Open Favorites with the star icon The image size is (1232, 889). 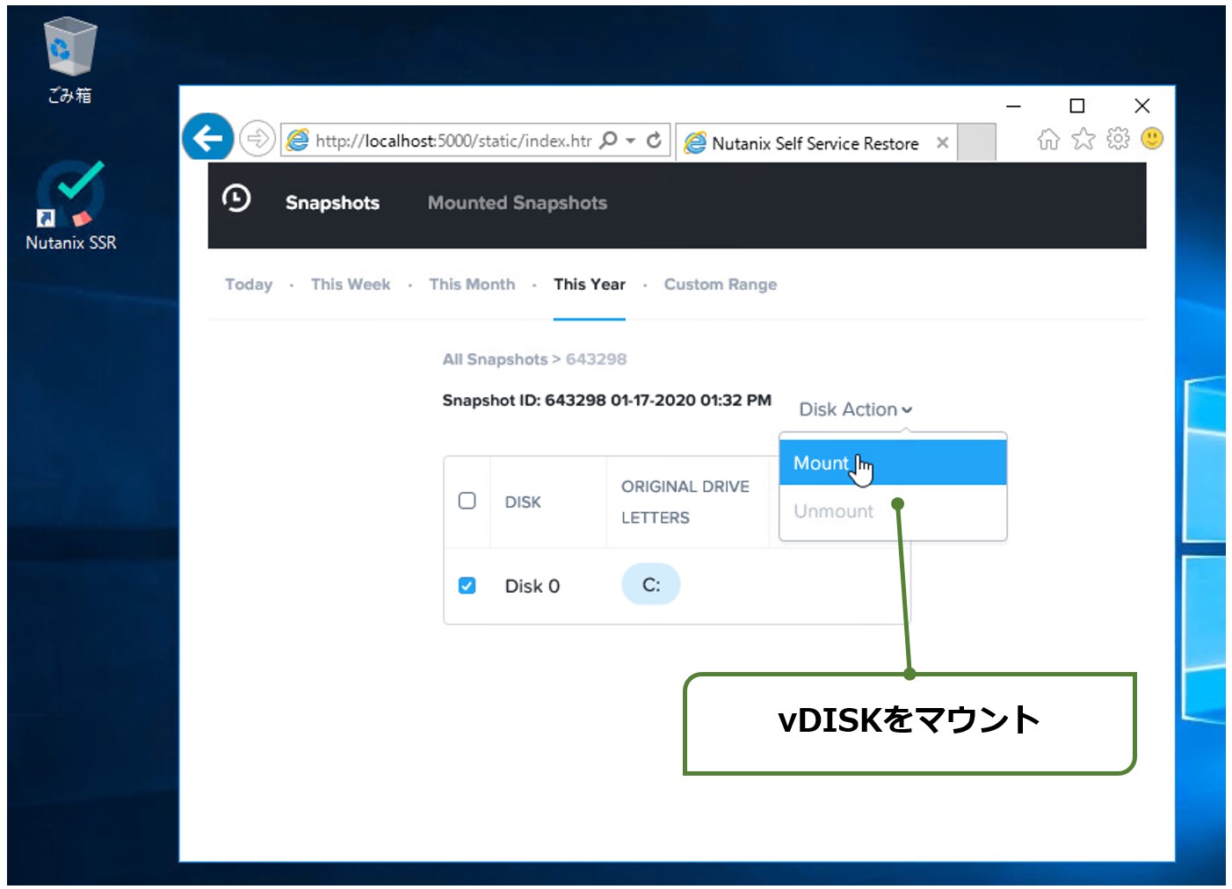1083,139
